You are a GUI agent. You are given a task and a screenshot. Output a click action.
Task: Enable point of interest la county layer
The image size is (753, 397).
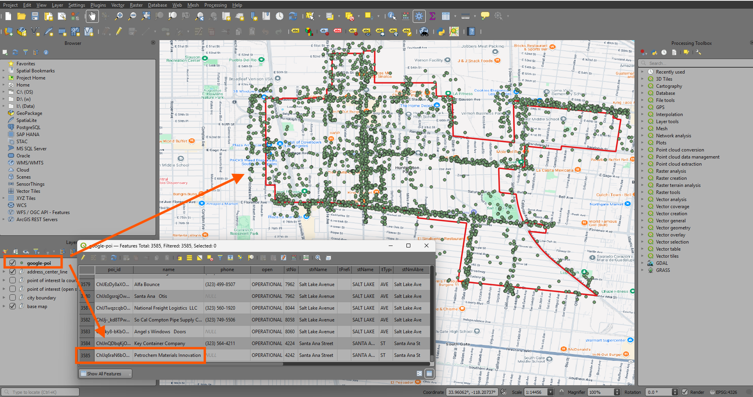[x=13, y=280]
